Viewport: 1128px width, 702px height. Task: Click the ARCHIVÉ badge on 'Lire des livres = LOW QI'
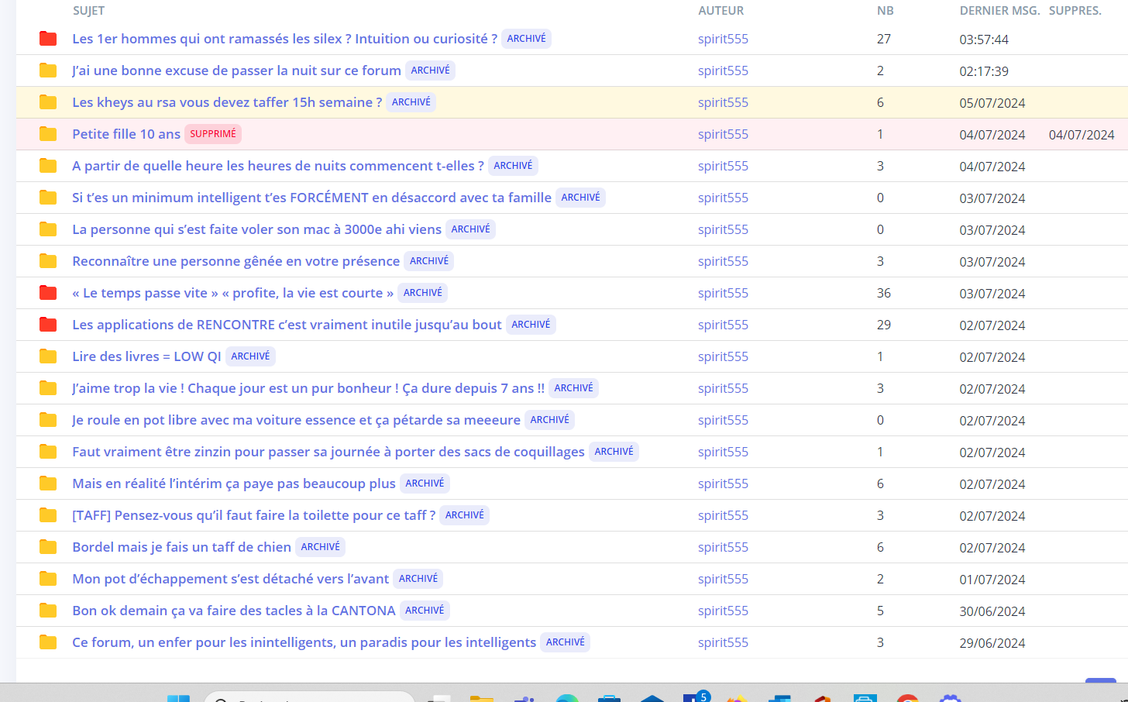[x=250, y=356]
